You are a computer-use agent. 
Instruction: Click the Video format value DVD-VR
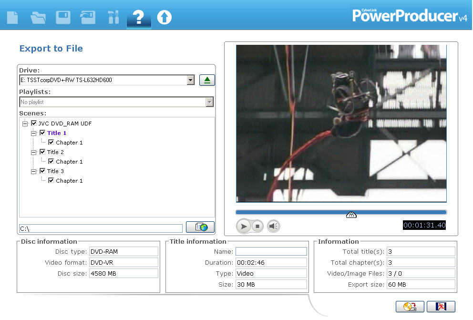[123, 262]
